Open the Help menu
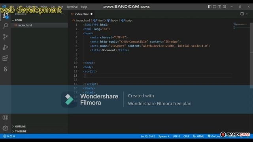253x142 pixels. pyautogui.click(x=84, y=7)
